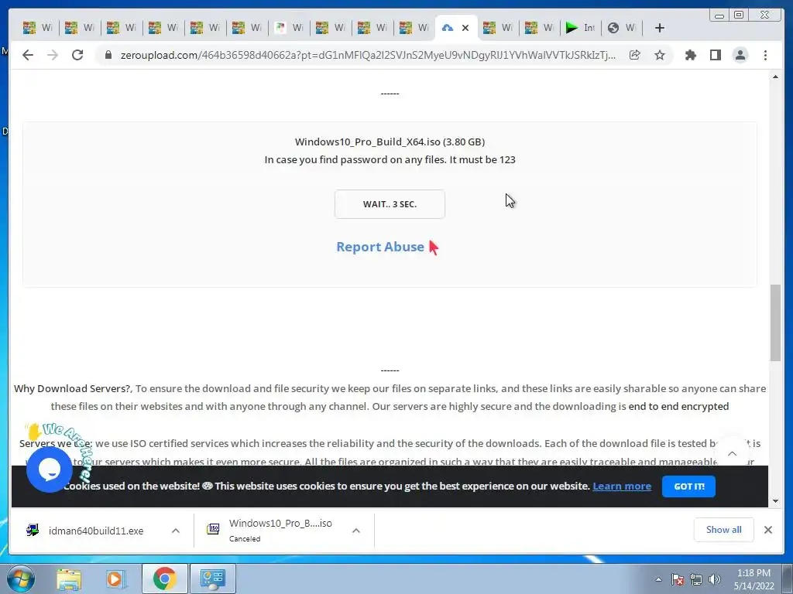This screenshot has width=793, height=594.
Task: Open a new browser tab
Action: tap(660, 28)
